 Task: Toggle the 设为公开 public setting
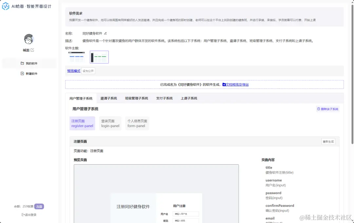tap(88, 71)
